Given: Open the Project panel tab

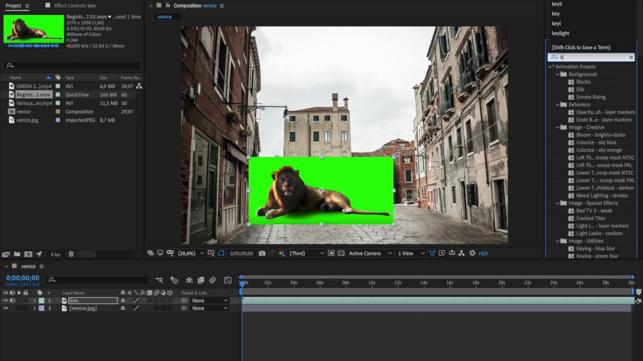Looking at the screenshot, I should pyautogui.click(x=14, y=6).
